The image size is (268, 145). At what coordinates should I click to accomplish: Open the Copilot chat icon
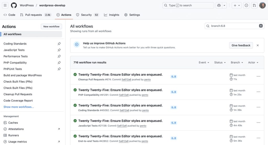(219, 5)
